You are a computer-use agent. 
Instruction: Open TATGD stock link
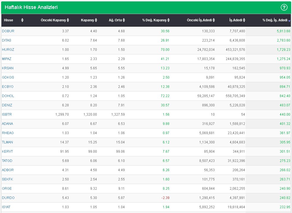pos(7,161)
